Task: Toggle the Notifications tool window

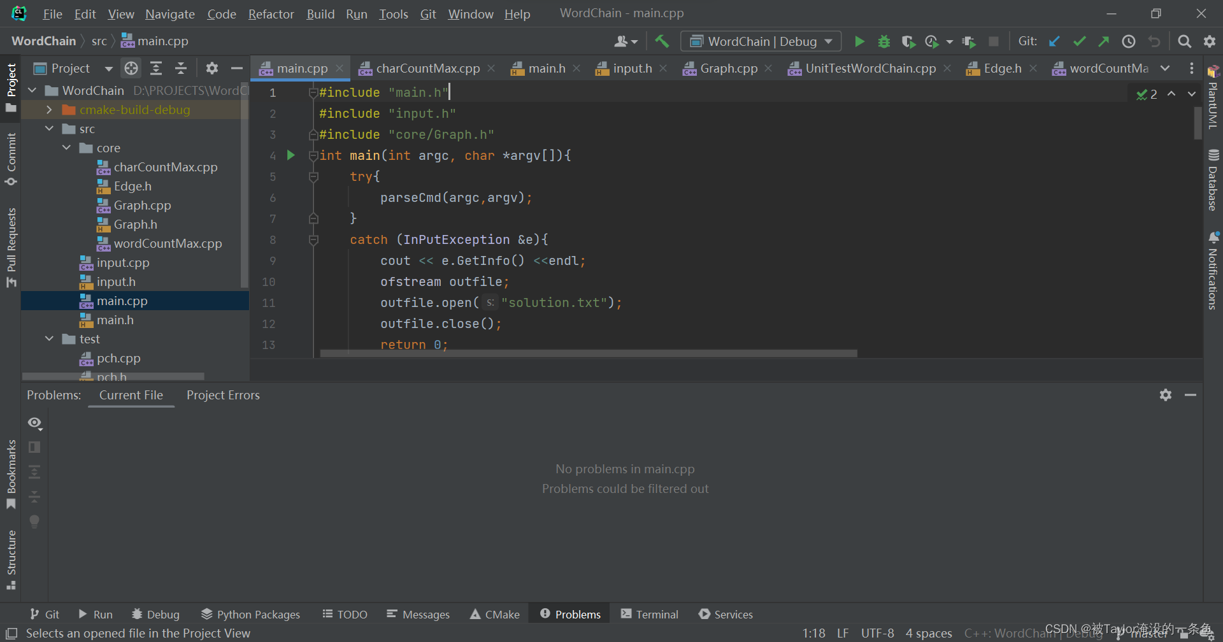Action: tap(1213, 271)
